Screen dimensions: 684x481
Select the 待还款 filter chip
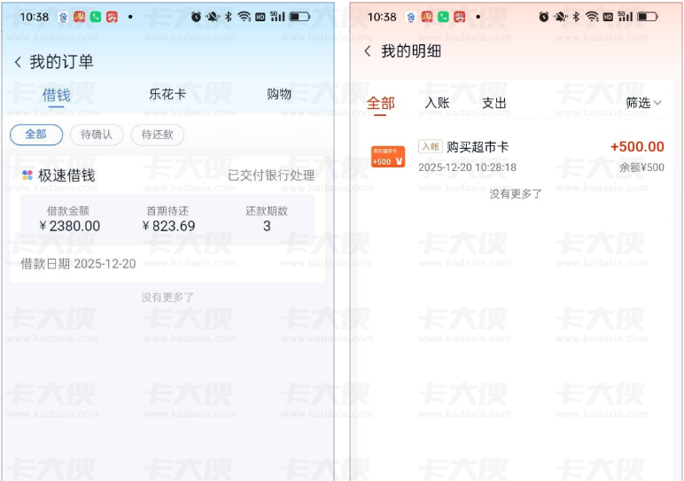coord(157,135)
